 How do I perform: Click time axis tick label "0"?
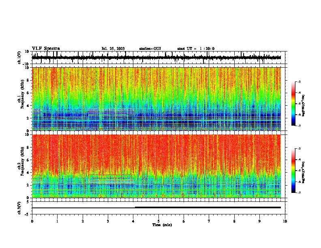(32, 221)
